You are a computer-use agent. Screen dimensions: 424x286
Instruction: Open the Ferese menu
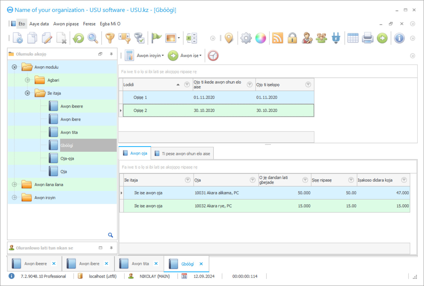pos(89,24)
